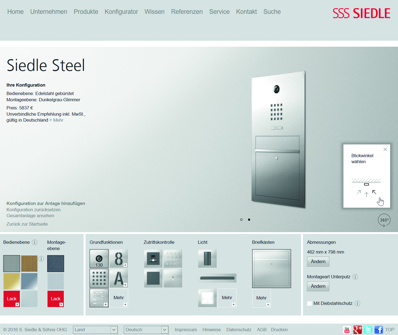Add the keypad code lock module
The width and height of the screenshot is (398, 335).
pos(173,259)
